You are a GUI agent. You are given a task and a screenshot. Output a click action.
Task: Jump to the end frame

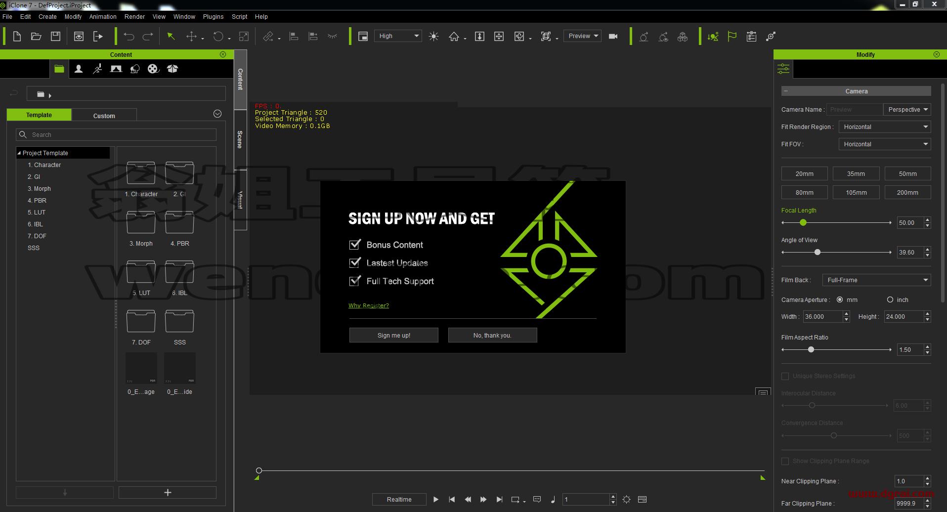tap(499, 499)
